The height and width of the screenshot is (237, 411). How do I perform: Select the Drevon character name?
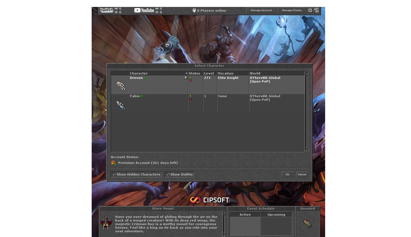136,78
